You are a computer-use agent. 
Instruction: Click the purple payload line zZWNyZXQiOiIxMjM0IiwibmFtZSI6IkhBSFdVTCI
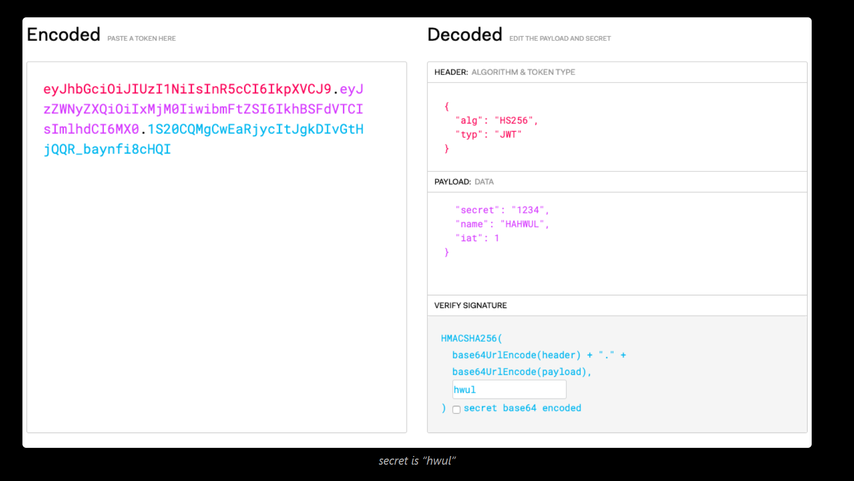point(203,109)
